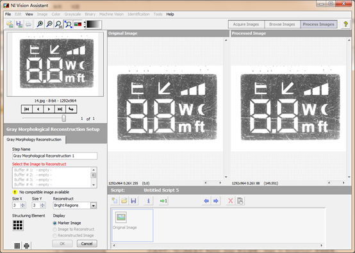Click the palette selector spinner arrows

coord(85,24)
